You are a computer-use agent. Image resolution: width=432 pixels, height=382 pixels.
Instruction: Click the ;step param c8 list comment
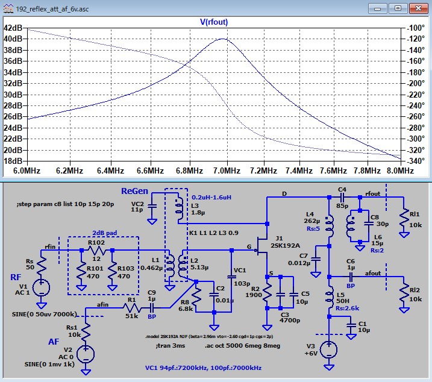(x=65, y=204)
